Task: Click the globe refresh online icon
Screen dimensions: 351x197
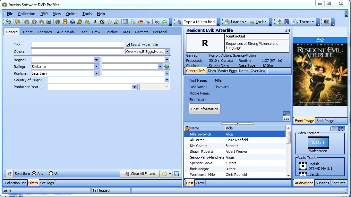Action: point(72,22)
